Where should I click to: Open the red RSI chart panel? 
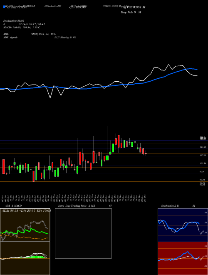click(183, 258)
